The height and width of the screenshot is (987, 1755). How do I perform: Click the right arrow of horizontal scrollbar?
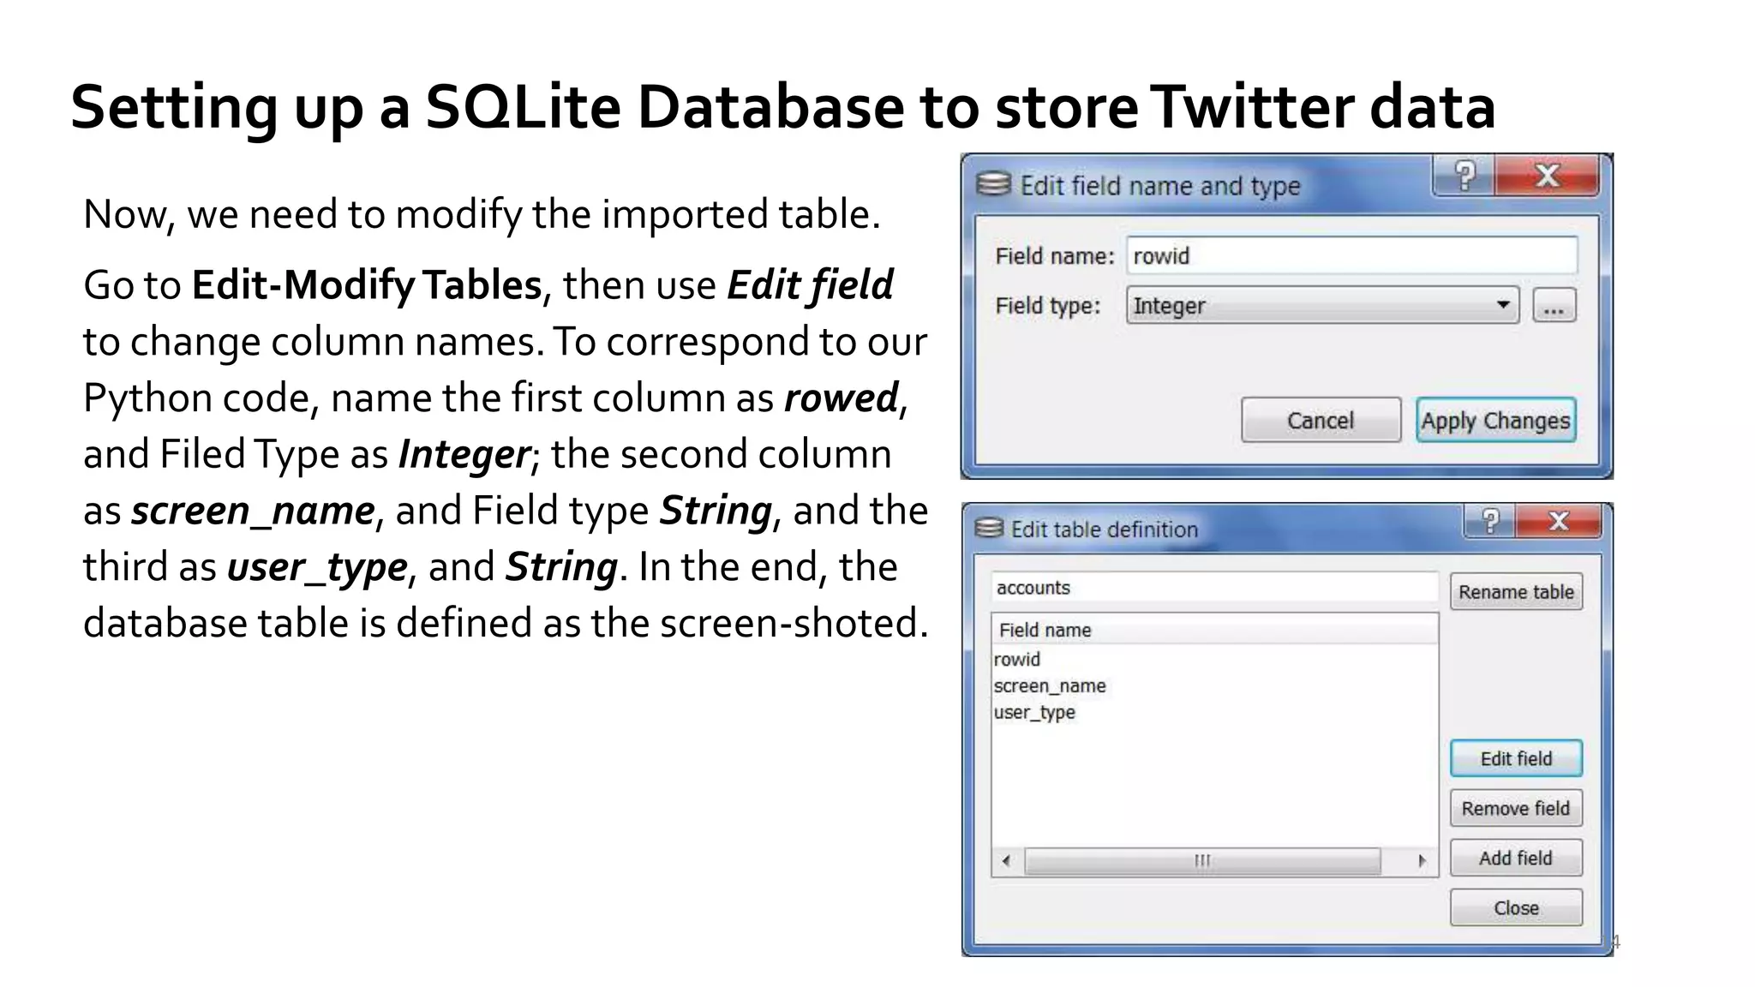pos(1423,860)
